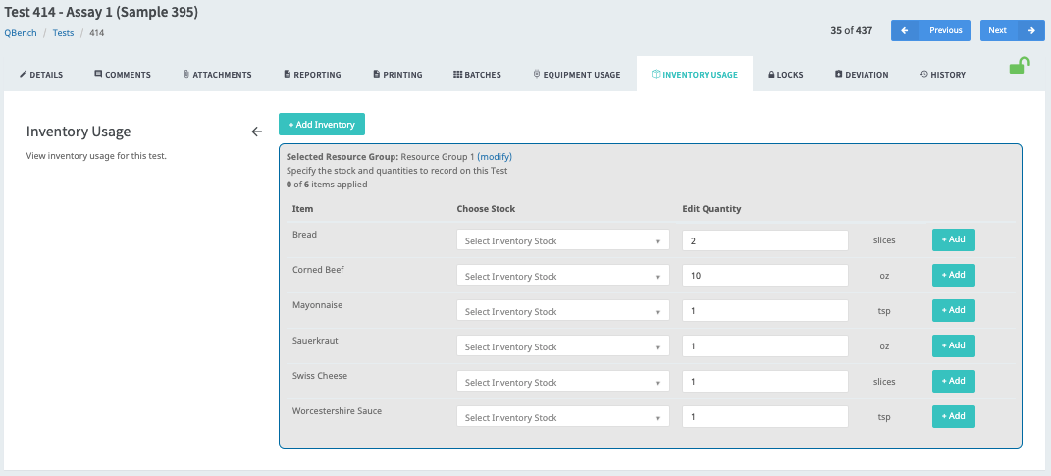Click the back arrow beside Inventory Usage heading
This screenshot has height=476, width=1051.
257,132
